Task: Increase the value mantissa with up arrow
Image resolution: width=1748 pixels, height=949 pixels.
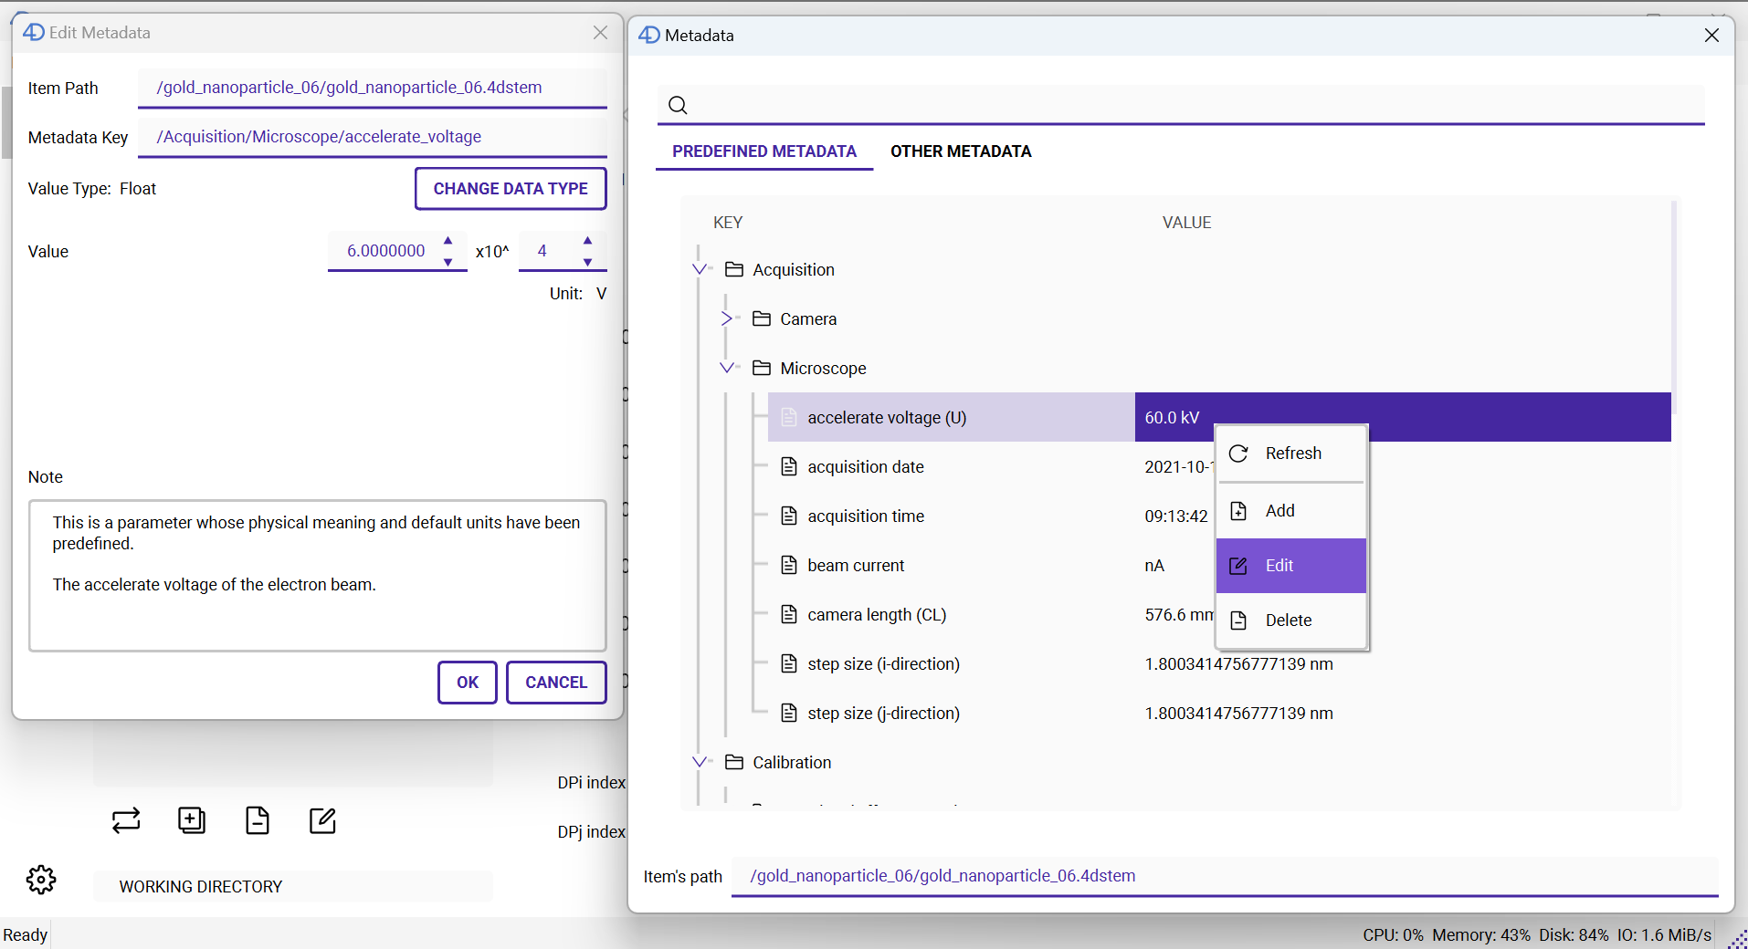Action: (x=448, y=241)
